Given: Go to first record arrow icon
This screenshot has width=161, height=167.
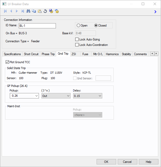Looking at the screenshot, I should [x=5, y=11].
